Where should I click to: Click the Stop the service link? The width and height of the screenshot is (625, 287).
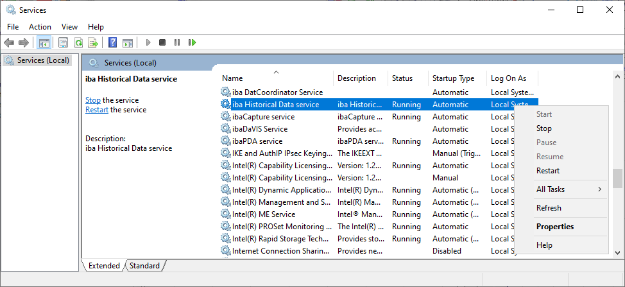tap(93, 100)
